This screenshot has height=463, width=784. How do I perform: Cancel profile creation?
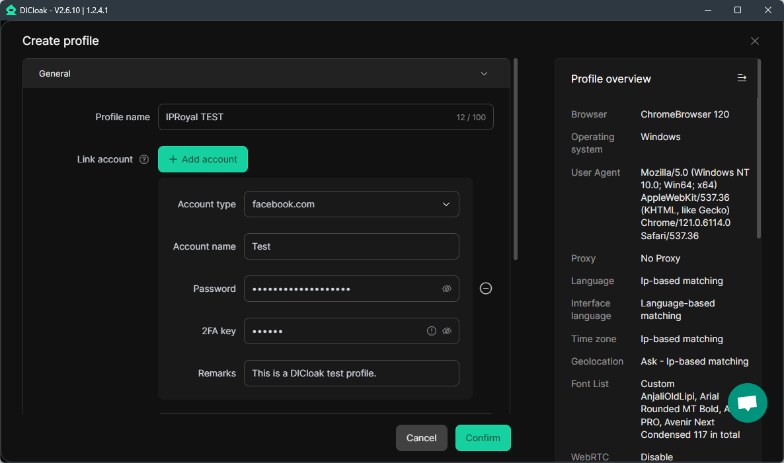coord(422,438)
